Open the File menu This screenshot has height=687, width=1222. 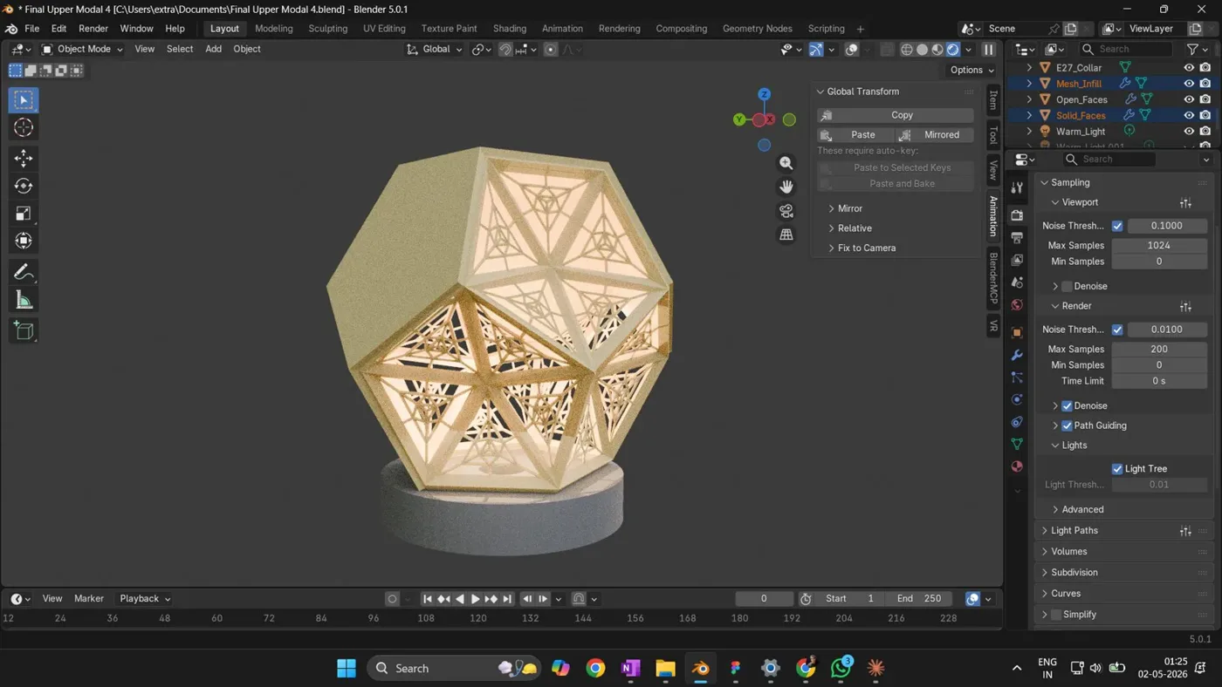(x=31, y=29)
